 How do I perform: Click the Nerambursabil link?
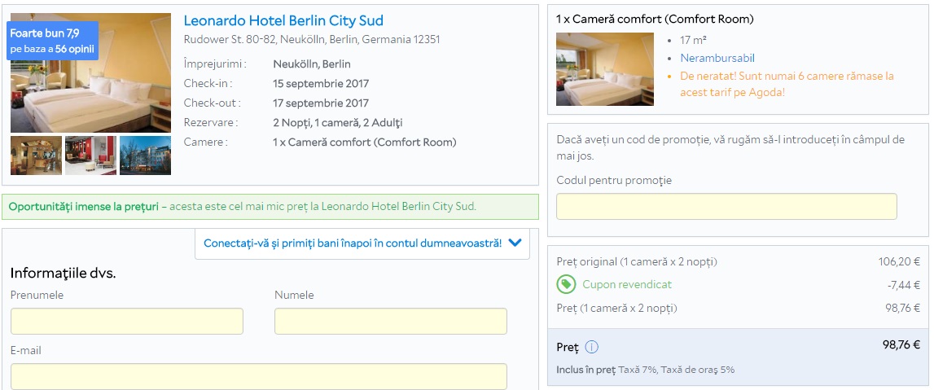[717, 58]
